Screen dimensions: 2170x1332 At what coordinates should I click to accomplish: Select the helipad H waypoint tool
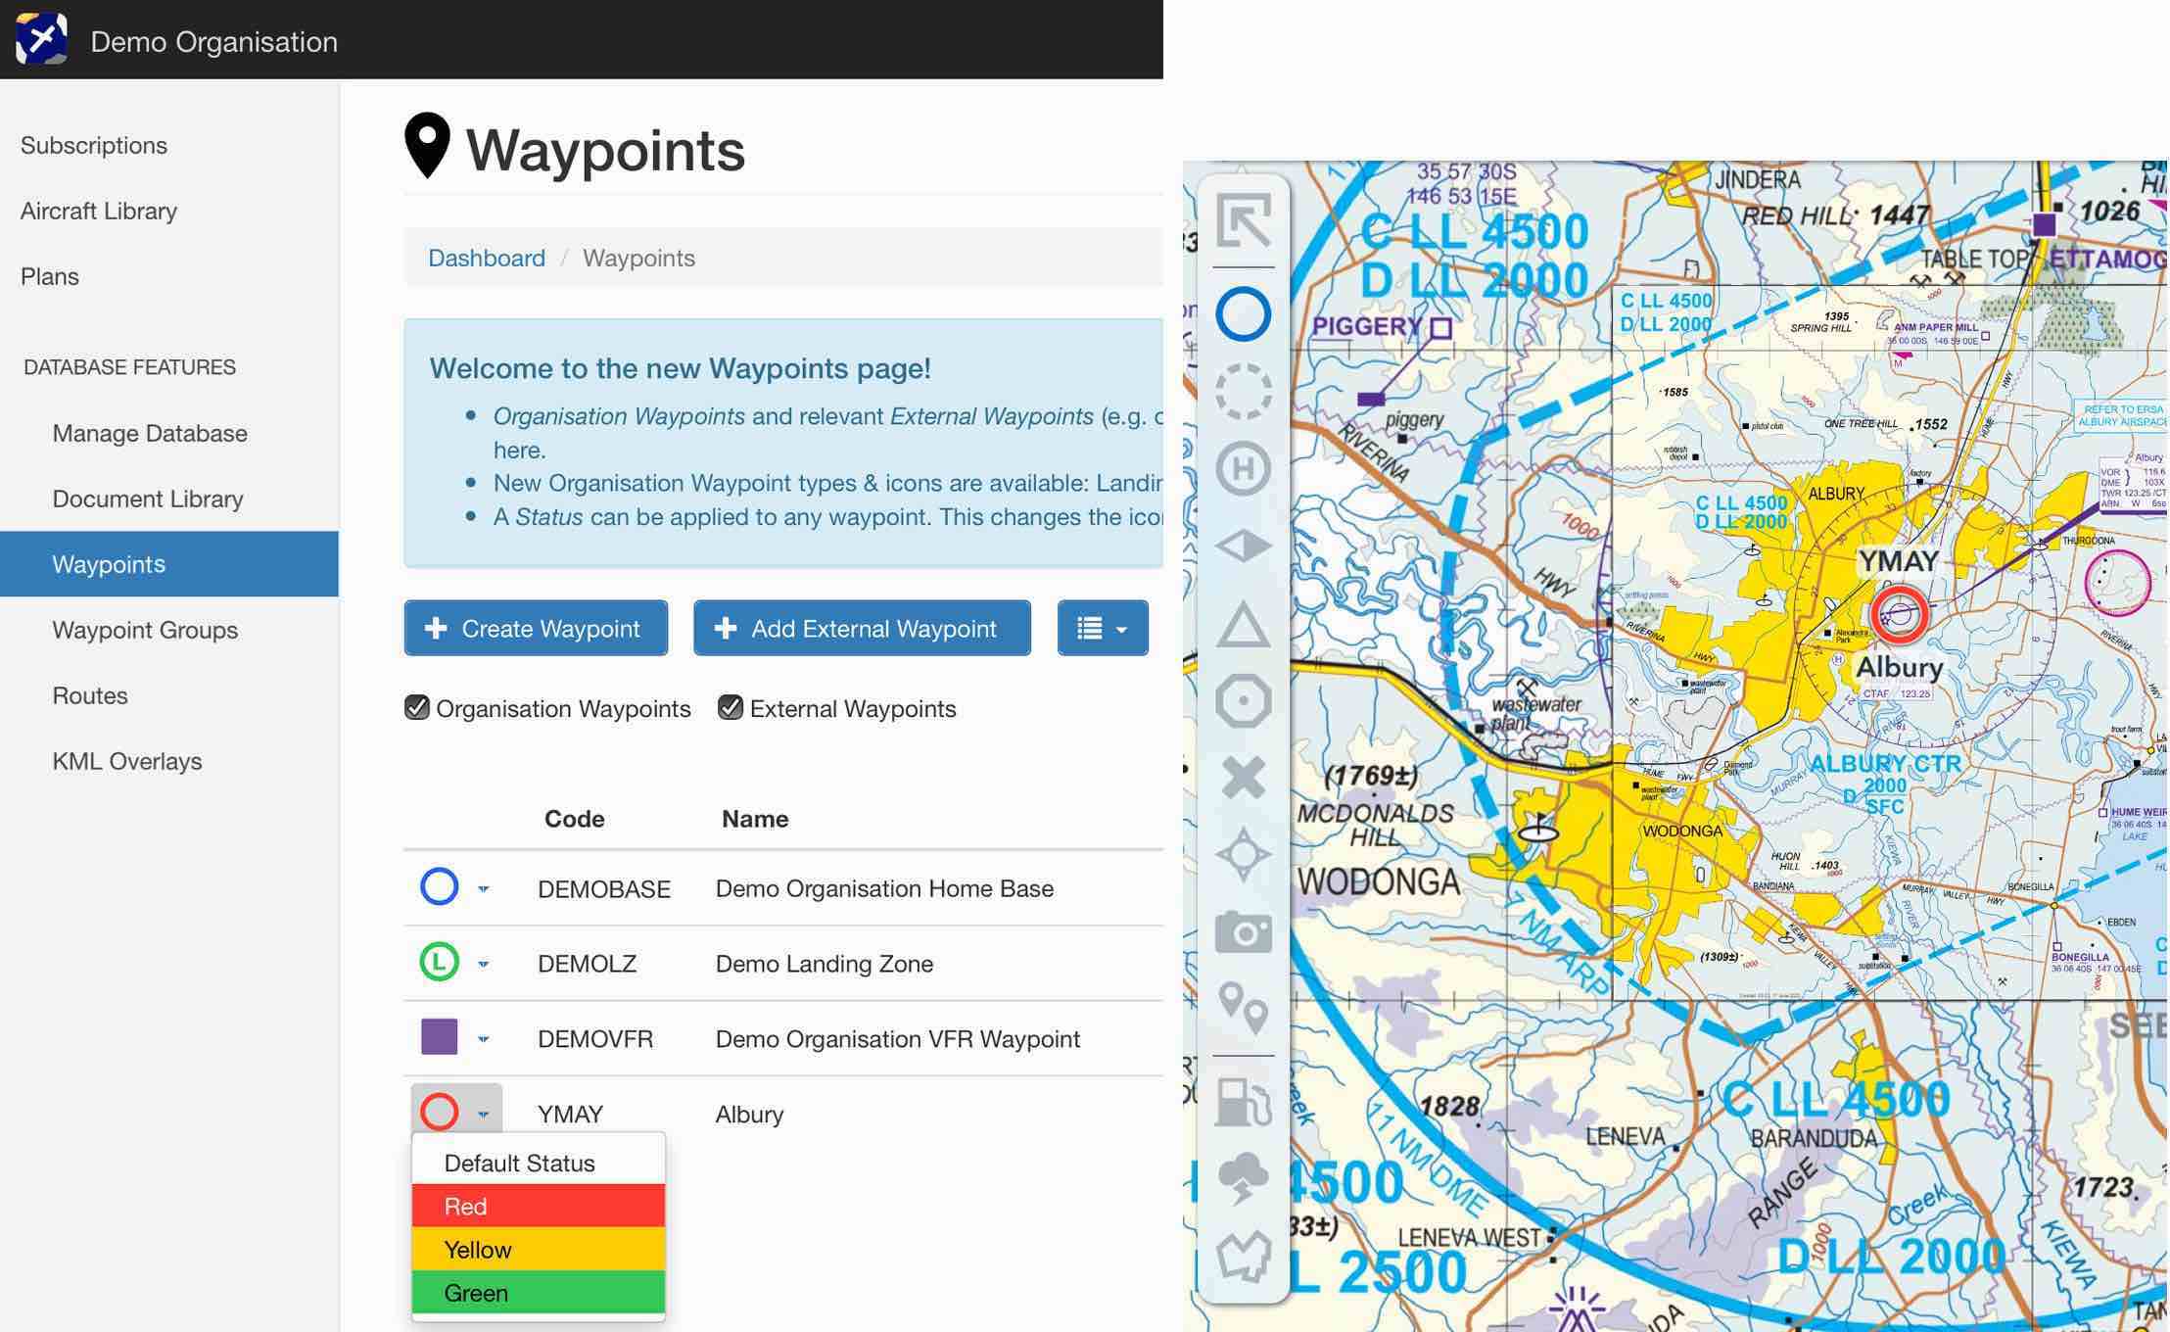(x=1243, y=468)
